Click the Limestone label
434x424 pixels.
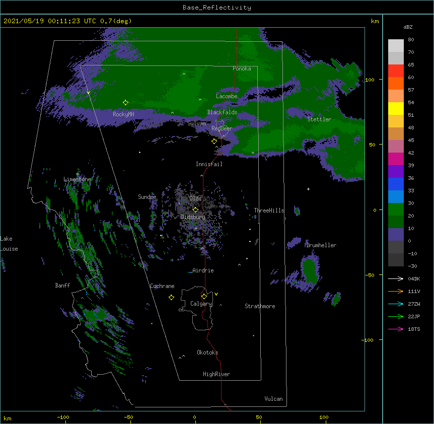click(x=77, y=179)
